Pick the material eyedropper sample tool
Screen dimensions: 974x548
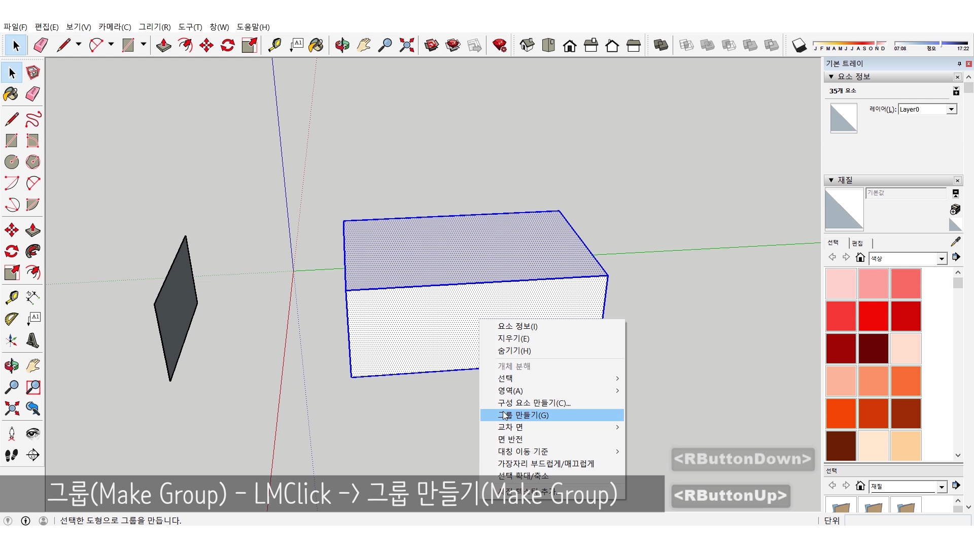click(955, 242)
